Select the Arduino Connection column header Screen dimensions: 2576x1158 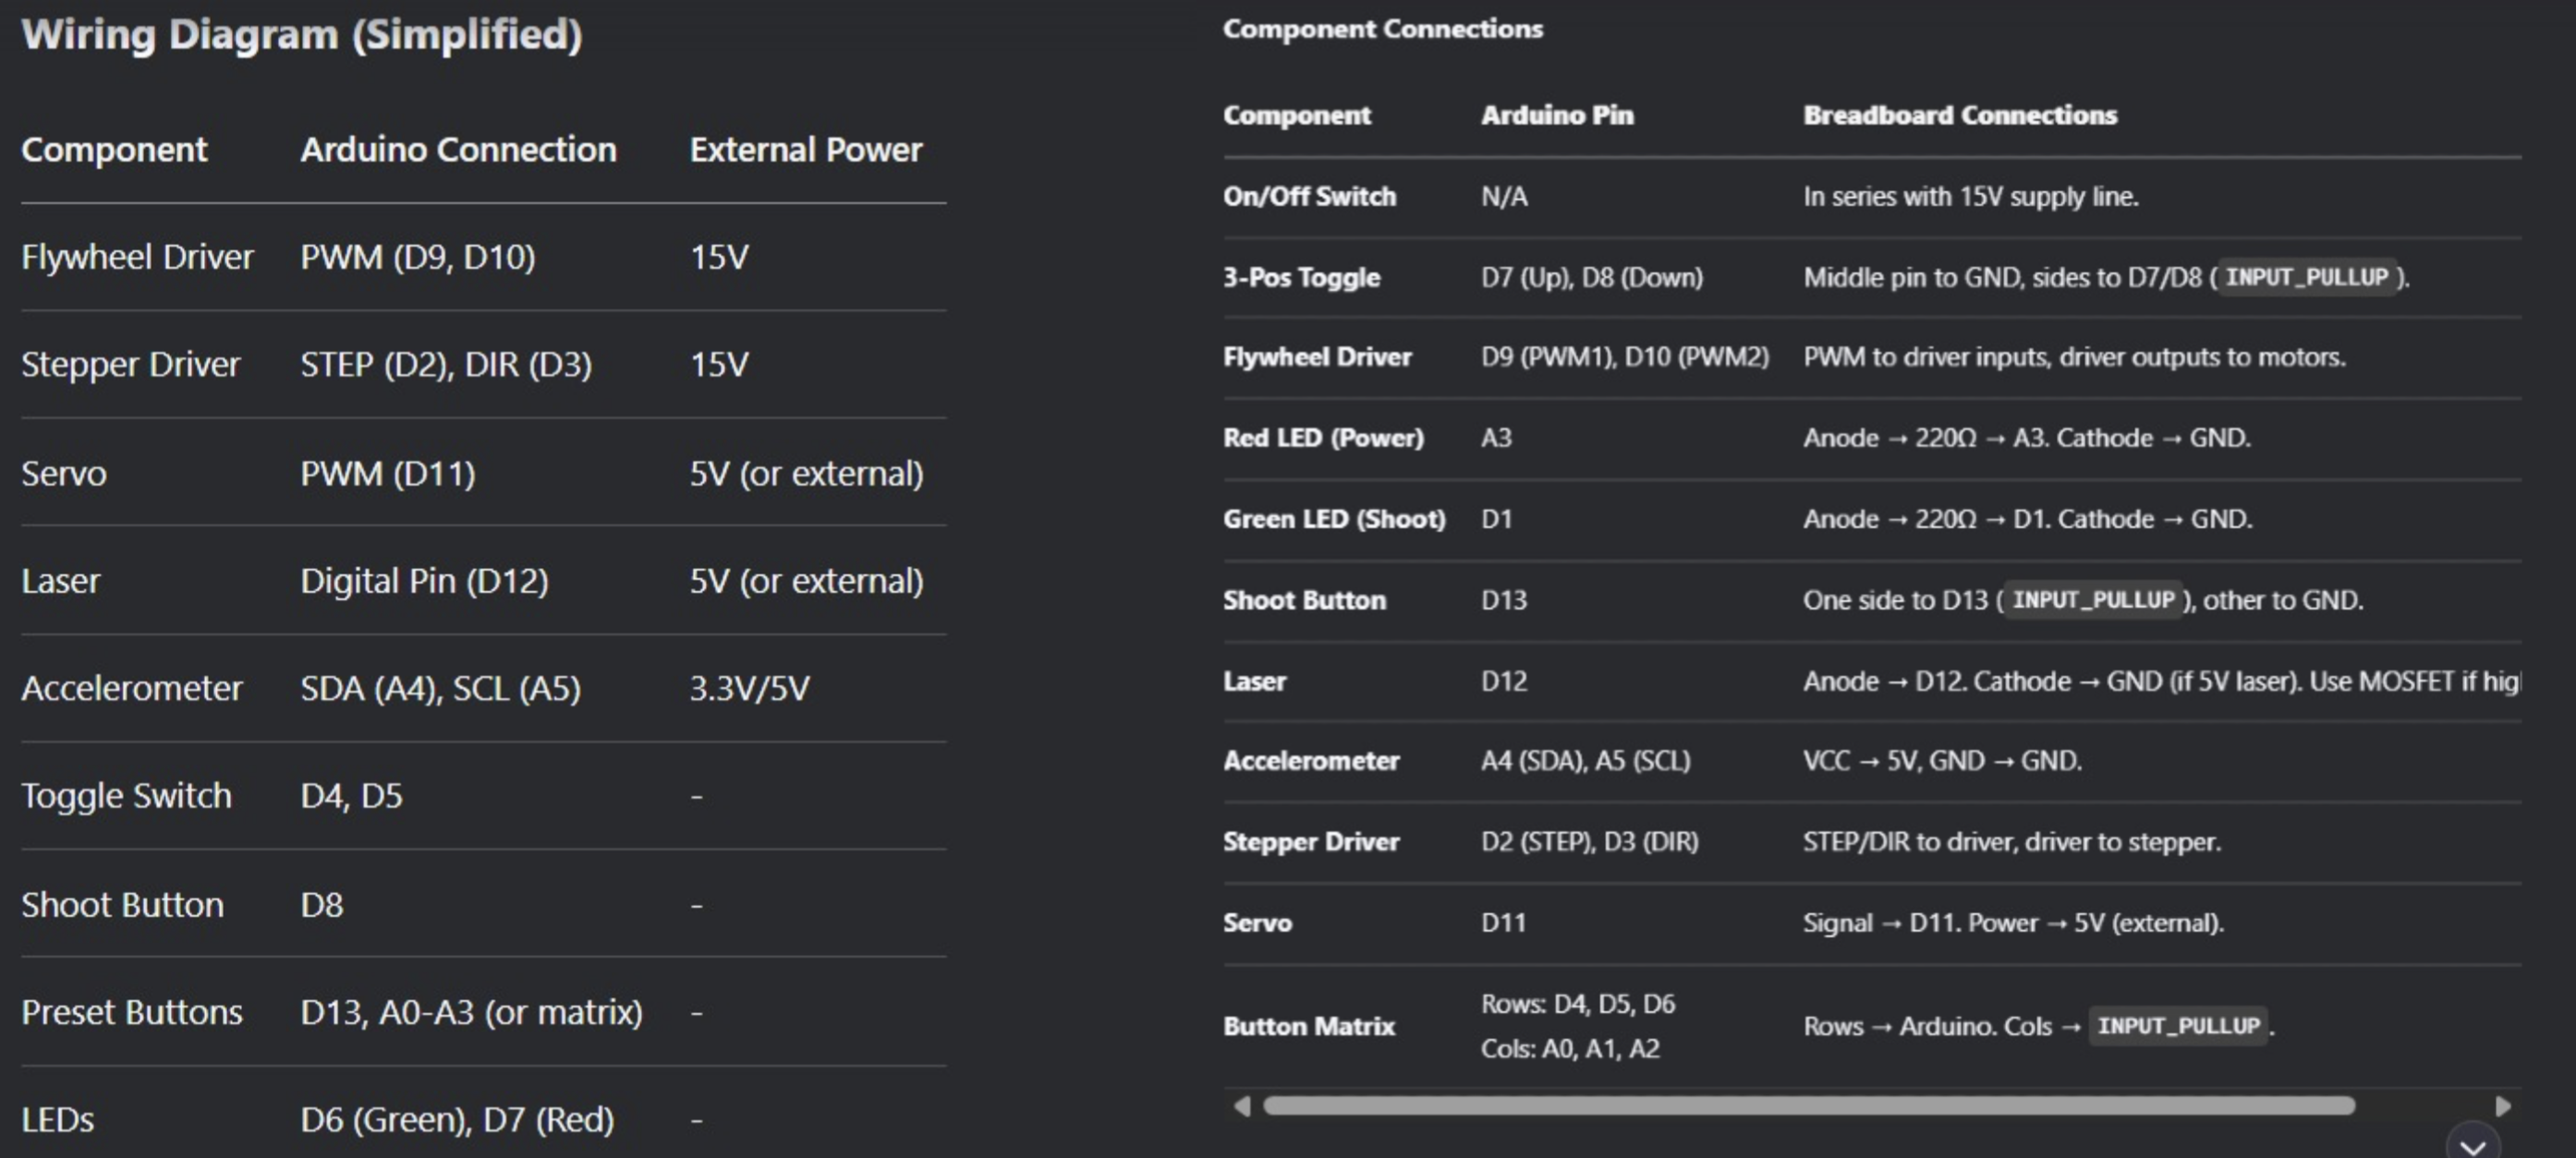[458, 150]
